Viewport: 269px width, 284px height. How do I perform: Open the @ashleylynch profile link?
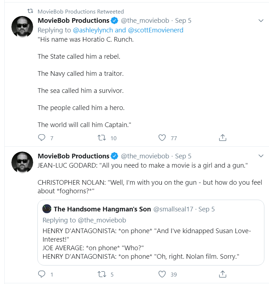(x=93, y=30)
